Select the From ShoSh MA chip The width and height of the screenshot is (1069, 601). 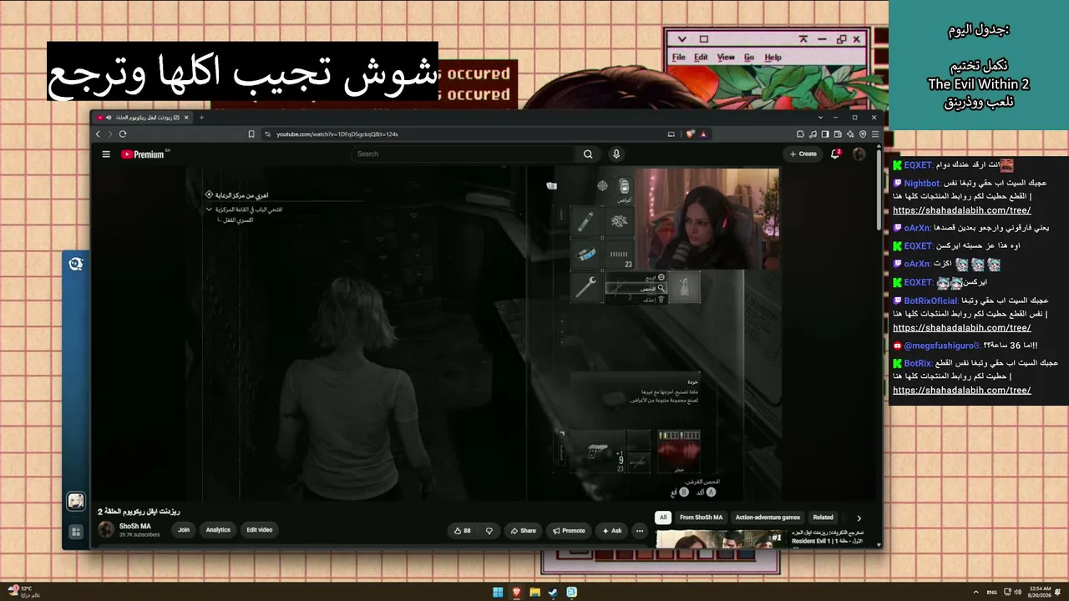pyautogui.click(x=702, y=518)
